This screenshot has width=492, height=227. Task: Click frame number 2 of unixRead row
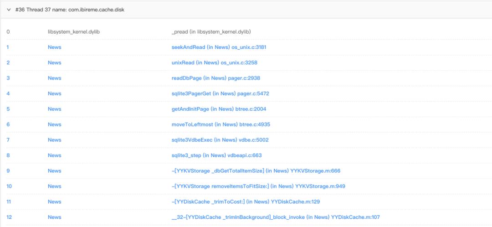coord(8,62)
